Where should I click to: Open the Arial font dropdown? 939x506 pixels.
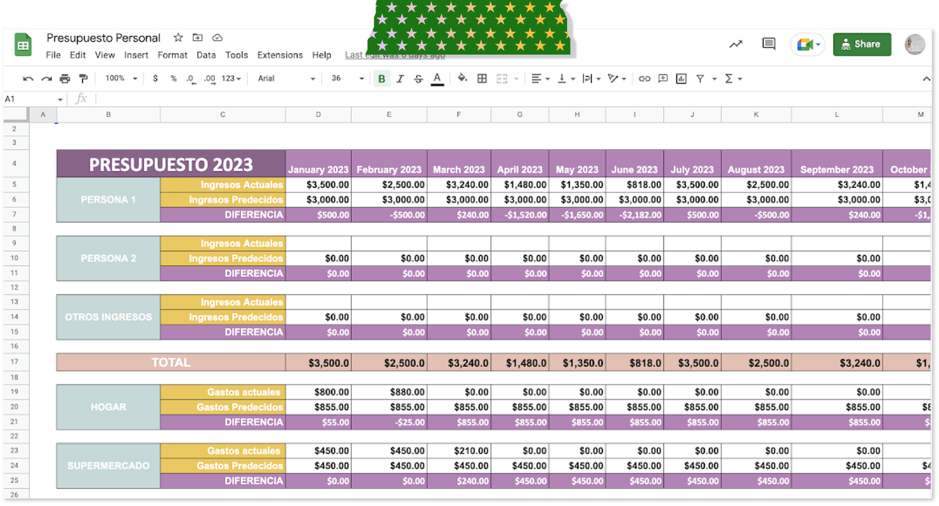tap(287, 79)
